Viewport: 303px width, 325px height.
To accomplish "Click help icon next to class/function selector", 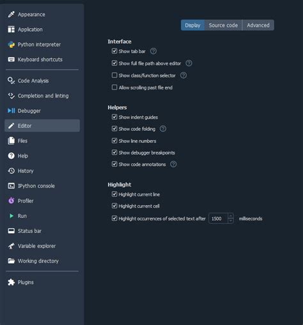I will click(183, 75).
